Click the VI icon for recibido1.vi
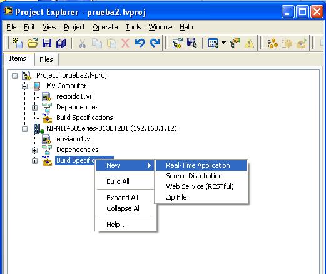 [46, 97]
